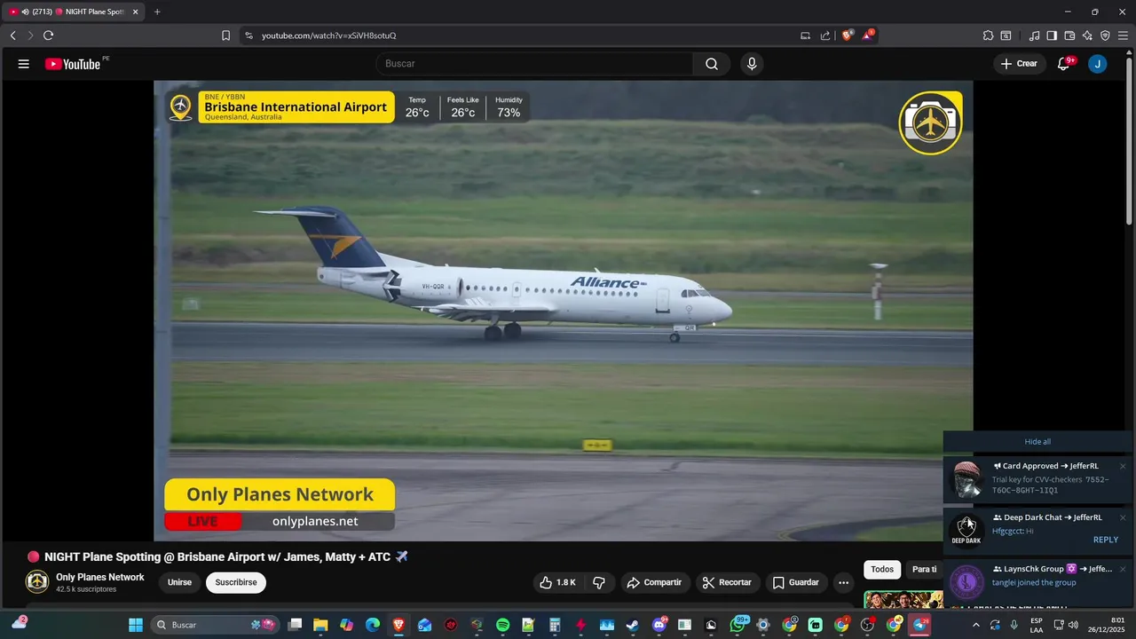This screenshot has width=1136, height=639.
Task: Click the Suscribirse button
Action: point(236,582)
